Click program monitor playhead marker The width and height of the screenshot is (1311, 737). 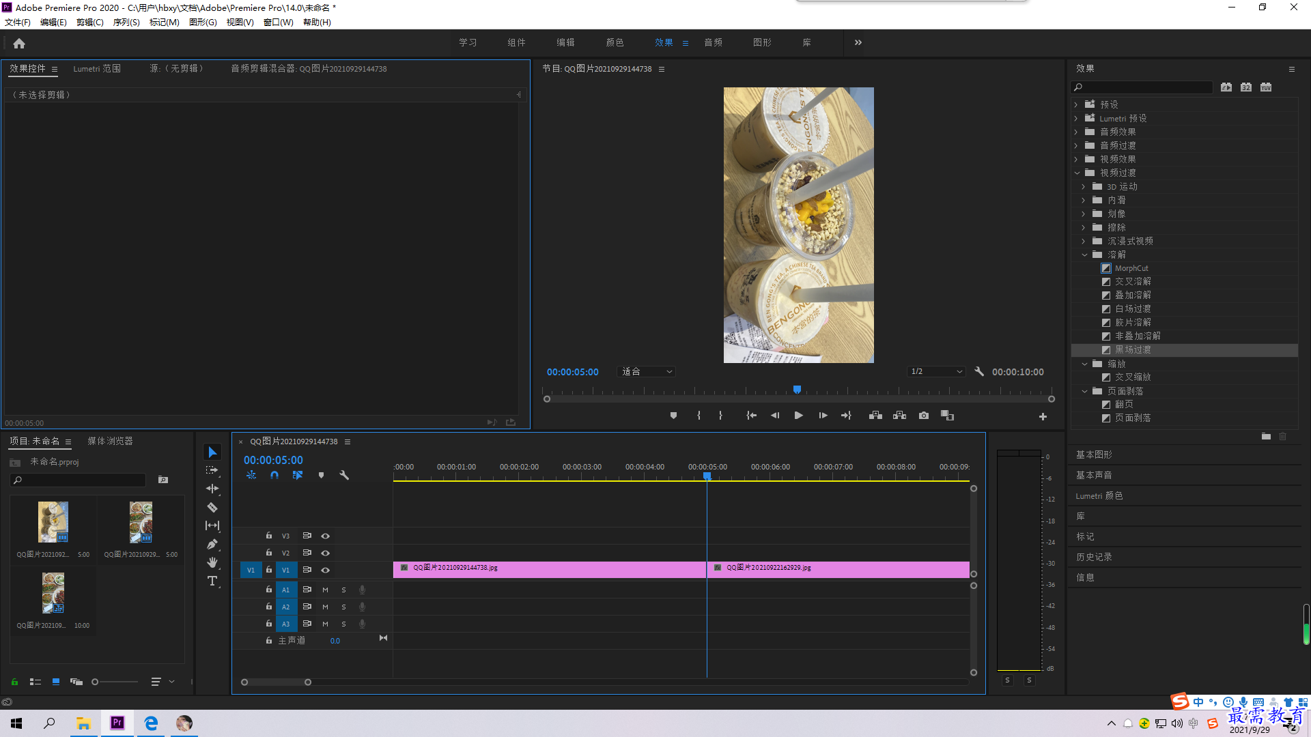pyautogui.click(x=797, y=390)
